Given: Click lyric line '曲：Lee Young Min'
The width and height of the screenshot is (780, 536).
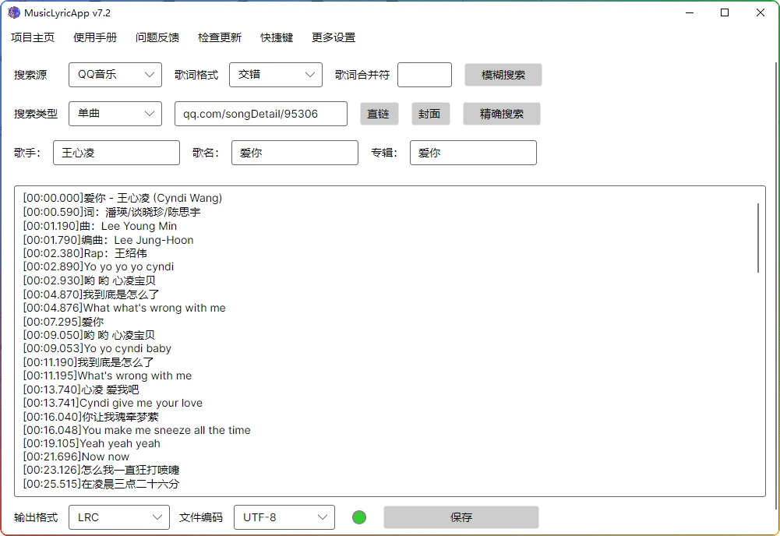Looking at the screenshot, I should point(129,226).
